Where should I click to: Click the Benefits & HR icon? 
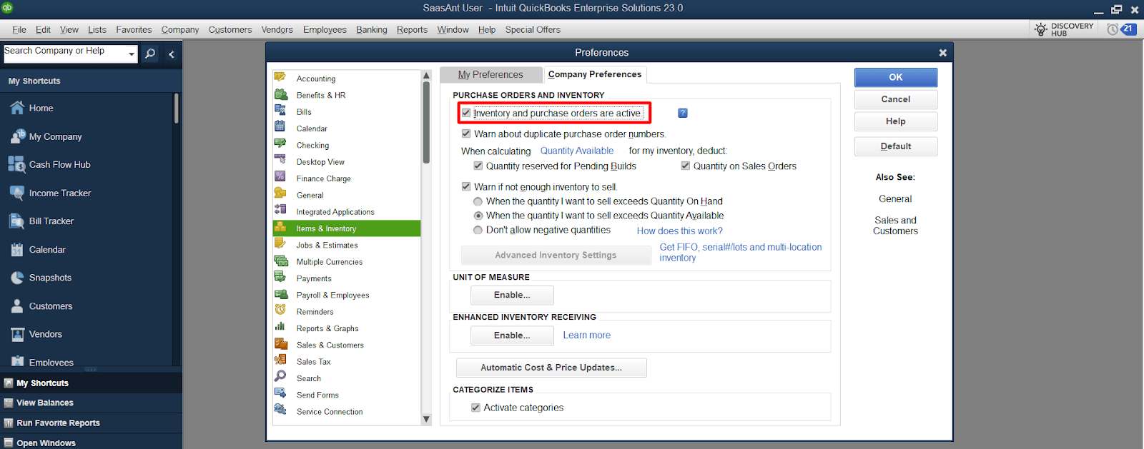tap(280, 94)
